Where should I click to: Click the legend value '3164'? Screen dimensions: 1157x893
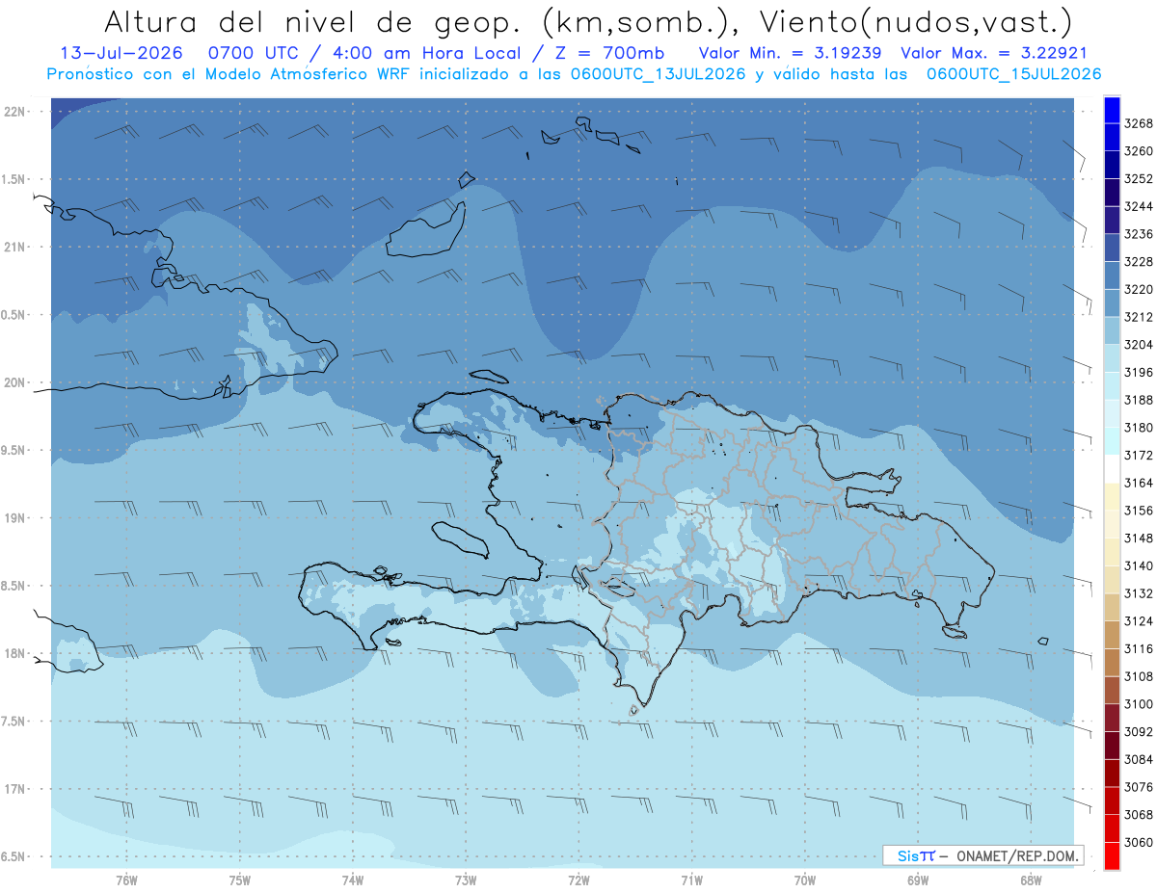(1138, 483)
